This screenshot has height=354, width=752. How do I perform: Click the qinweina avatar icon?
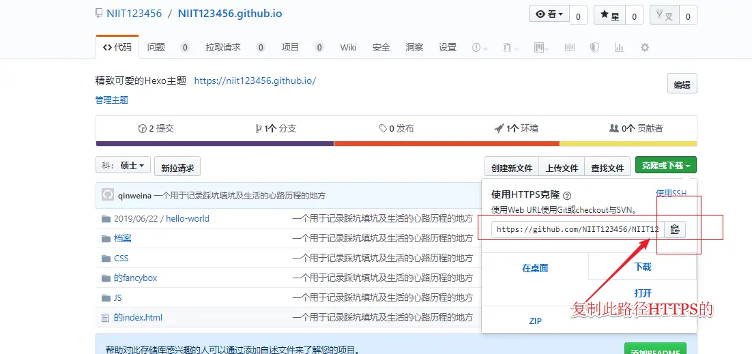pos(108,194)
